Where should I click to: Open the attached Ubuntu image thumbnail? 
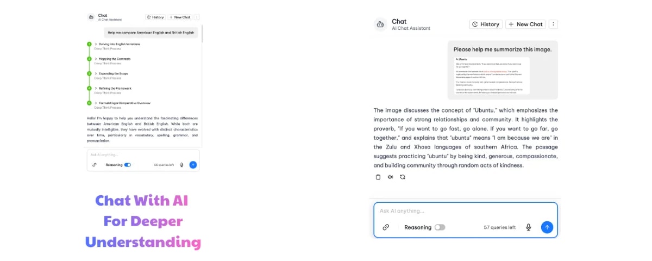tap(492, 75)
